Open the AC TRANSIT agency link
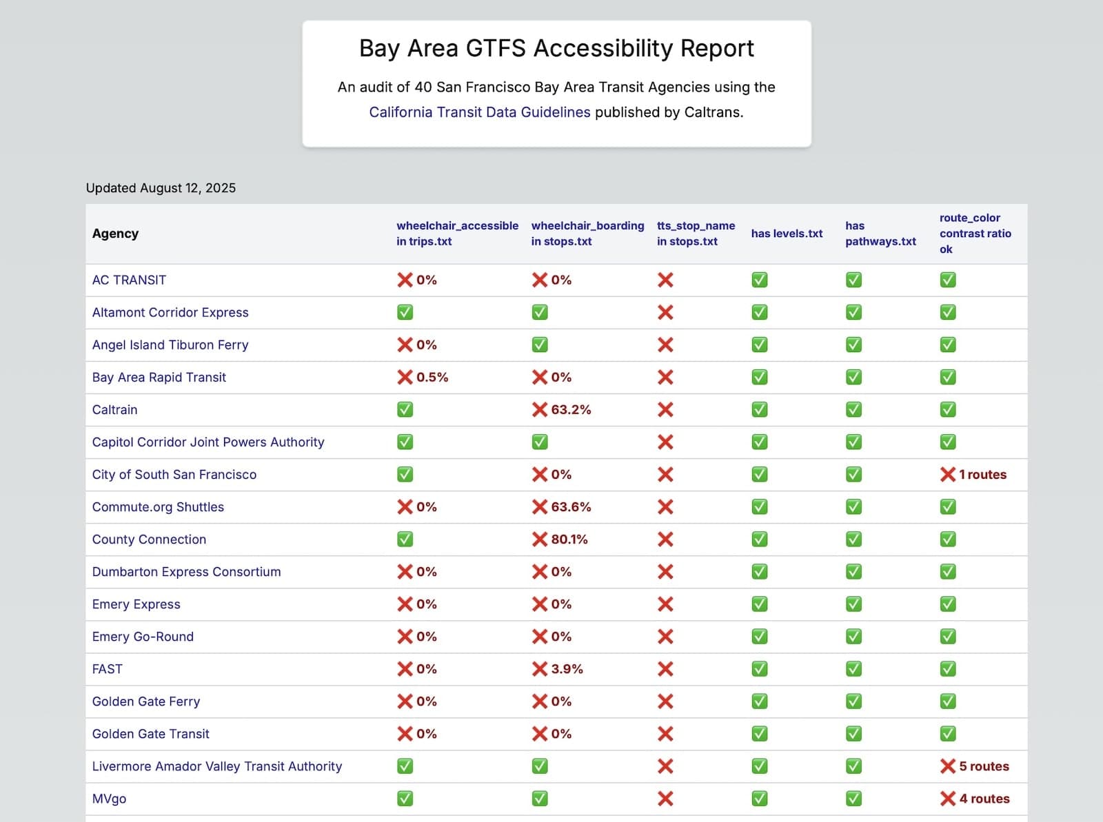 coord(129,280)
